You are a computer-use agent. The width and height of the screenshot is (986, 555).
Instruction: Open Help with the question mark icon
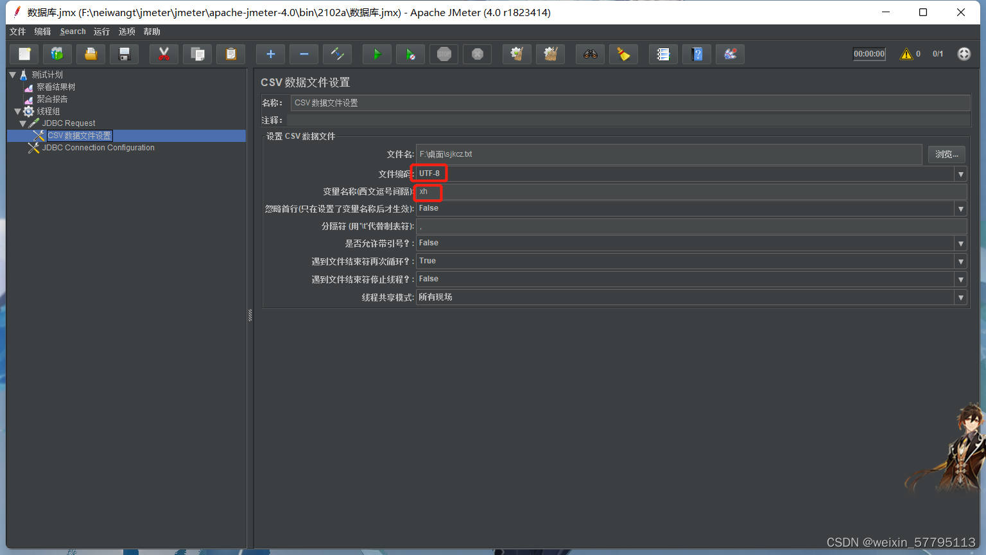click(x=696, y=54)
